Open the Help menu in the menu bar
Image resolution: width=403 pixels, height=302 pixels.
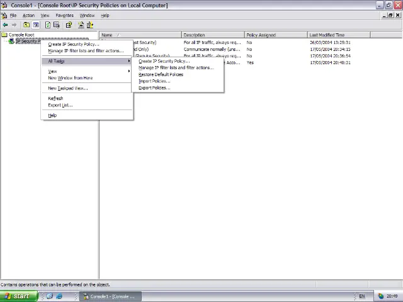tap(105, 15)
